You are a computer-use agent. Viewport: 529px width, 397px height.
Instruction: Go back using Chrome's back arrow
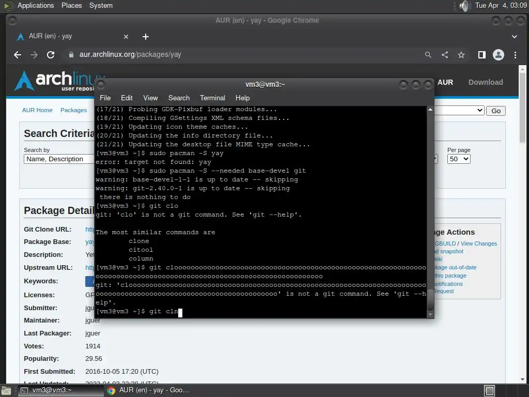coord(18,55)
